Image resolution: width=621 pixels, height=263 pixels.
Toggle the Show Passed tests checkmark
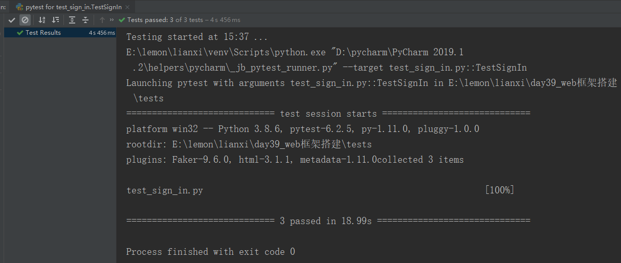(x=12, y=20)
